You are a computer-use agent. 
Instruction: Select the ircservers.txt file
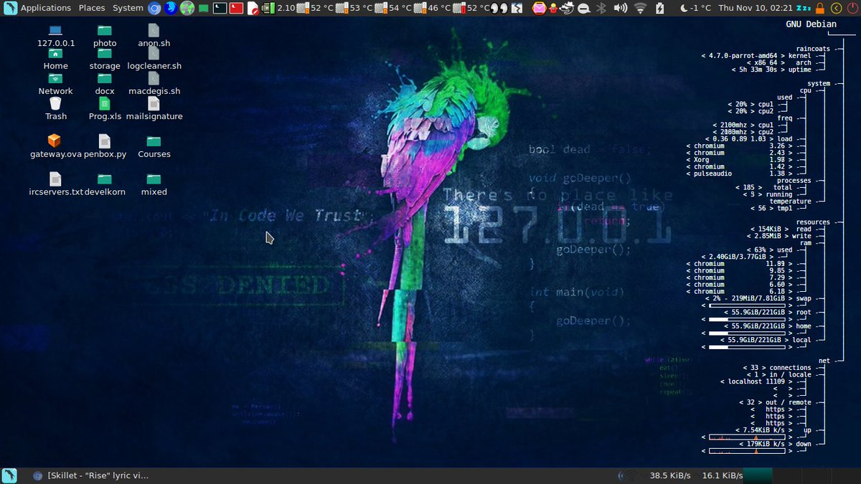pos(55,185)
